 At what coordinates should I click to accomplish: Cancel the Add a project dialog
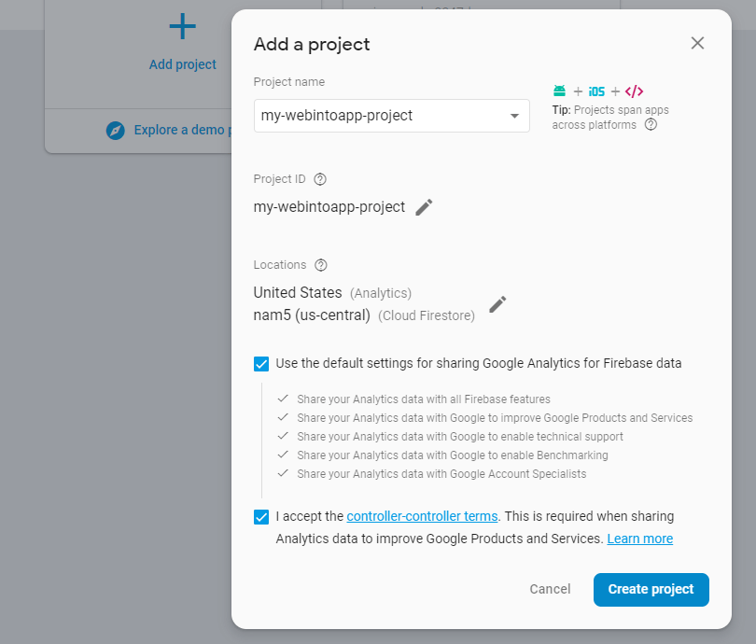click(550, 589)
